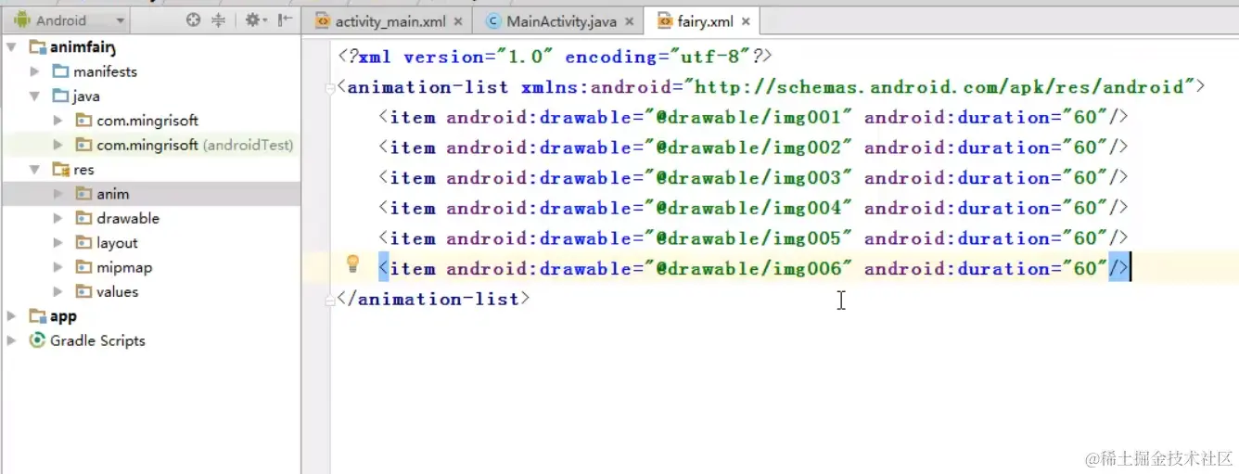Click the mipmap folder icon
This screenshot has height=474, width=1239.
coord(83,267)
